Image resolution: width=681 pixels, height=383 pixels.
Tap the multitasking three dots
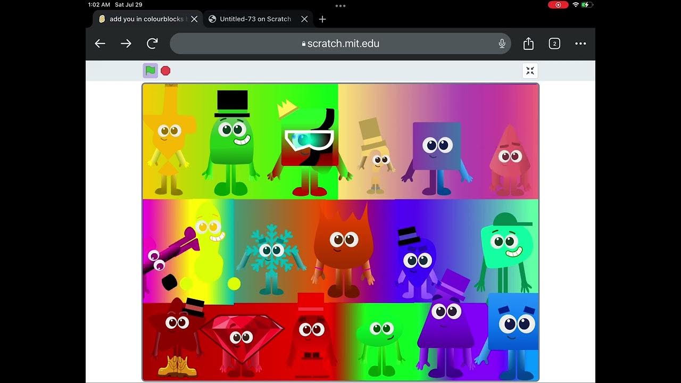coord(340,5)
